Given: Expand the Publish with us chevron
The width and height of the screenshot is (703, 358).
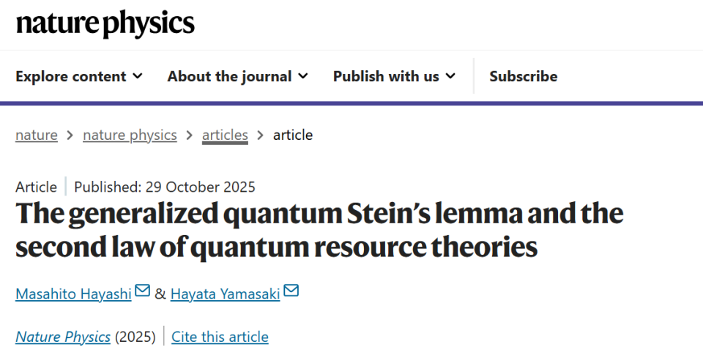Looking at the screenshot, I should click(450, 76).
